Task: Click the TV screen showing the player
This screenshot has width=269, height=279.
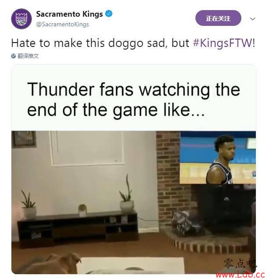Action: click(x=218, y=157)
